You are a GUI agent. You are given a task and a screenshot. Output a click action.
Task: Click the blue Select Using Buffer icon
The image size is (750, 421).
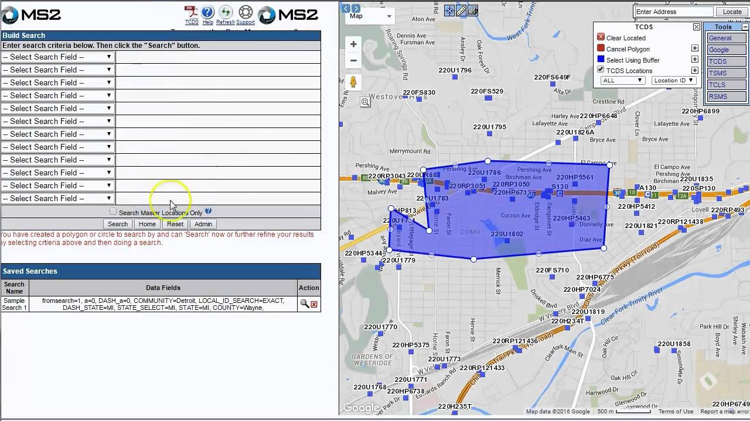pyautogui.click(x=601, y=59)
